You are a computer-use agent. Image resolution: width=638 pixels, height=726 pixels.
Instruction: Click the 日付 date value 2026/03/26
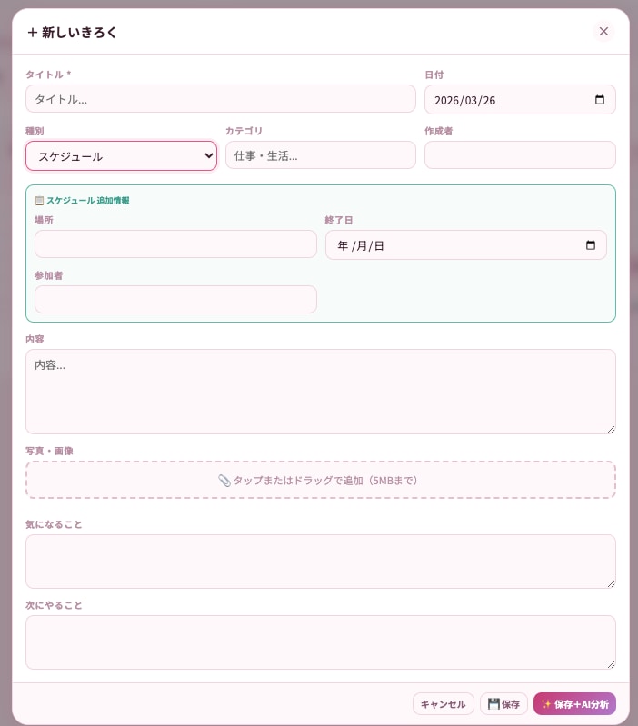(x=464, y=101)
